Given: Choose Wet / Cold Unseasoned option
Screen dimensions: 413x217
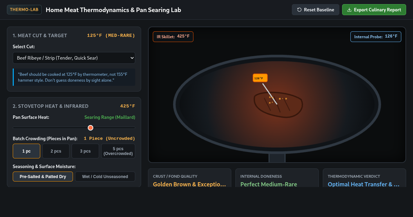Looking at the screenshot, I should (105, 176).
